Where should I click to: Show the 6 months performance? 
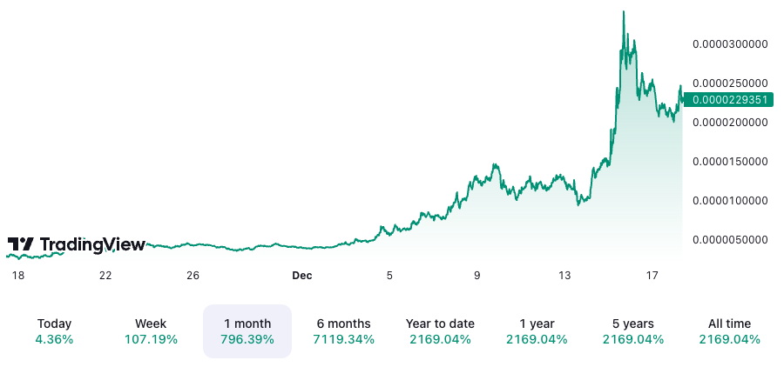(343, 331)
